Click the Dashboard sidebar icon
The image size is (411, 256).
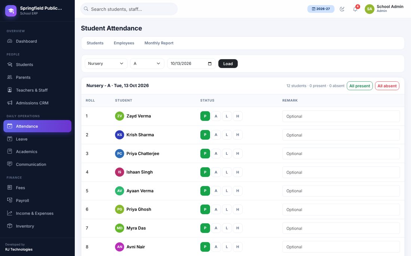(x=10, y=41)
